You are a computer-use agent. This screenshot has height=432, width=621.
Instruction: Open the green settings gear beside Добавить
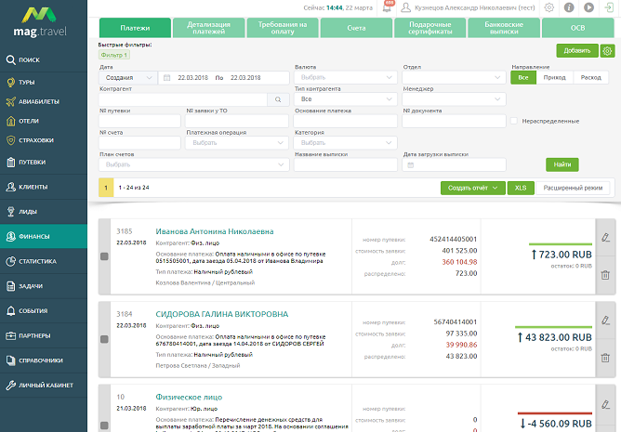tap(608, 51)
